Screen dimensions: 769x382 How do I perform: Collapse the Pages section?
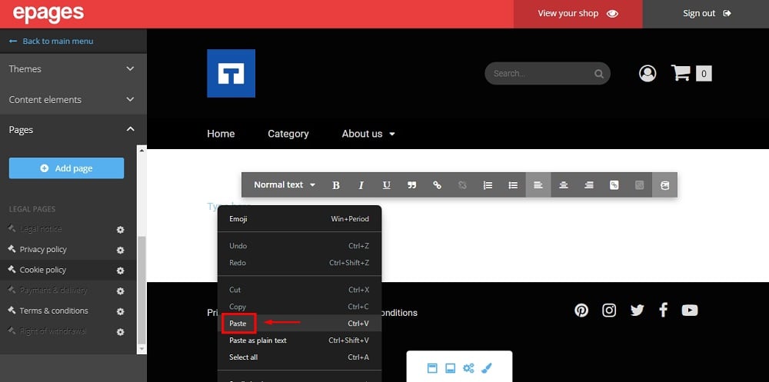tap(73, 130)
